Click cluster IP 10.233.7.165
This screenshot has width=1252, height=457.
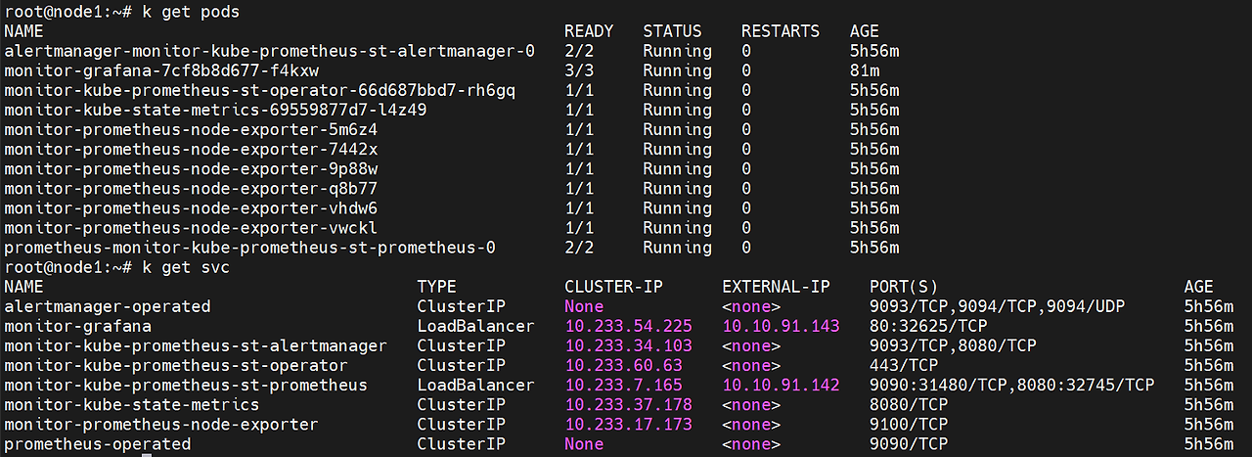pos(623,385)
